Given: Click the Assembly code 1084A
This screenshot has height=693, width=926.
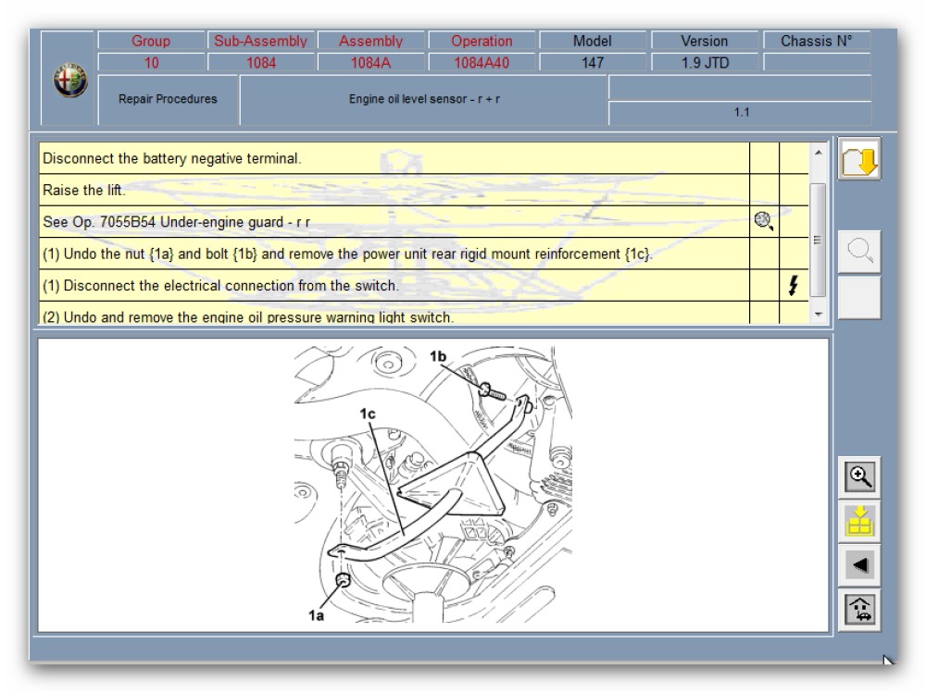Looking at the screenshot, I should pos(370,63).
